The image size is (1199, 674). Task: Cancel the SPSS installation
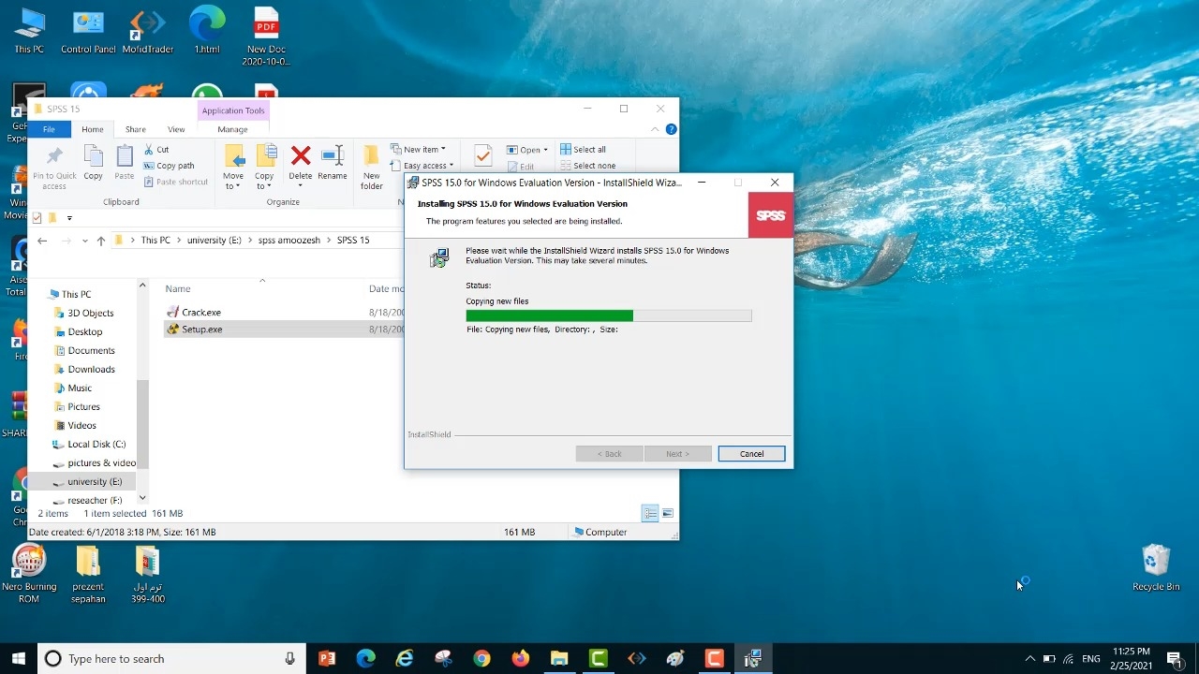point(751,454)
